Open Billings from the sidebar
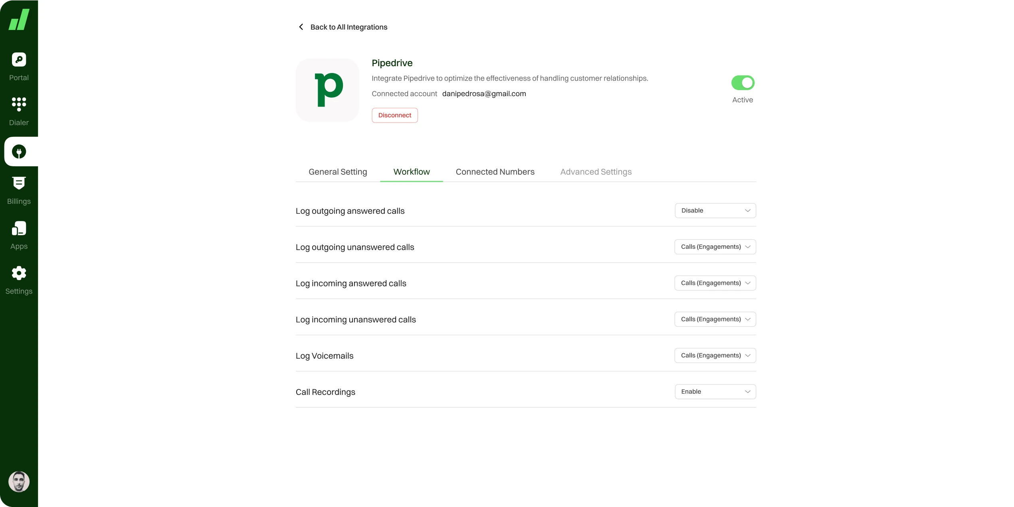 click(19, 183)
